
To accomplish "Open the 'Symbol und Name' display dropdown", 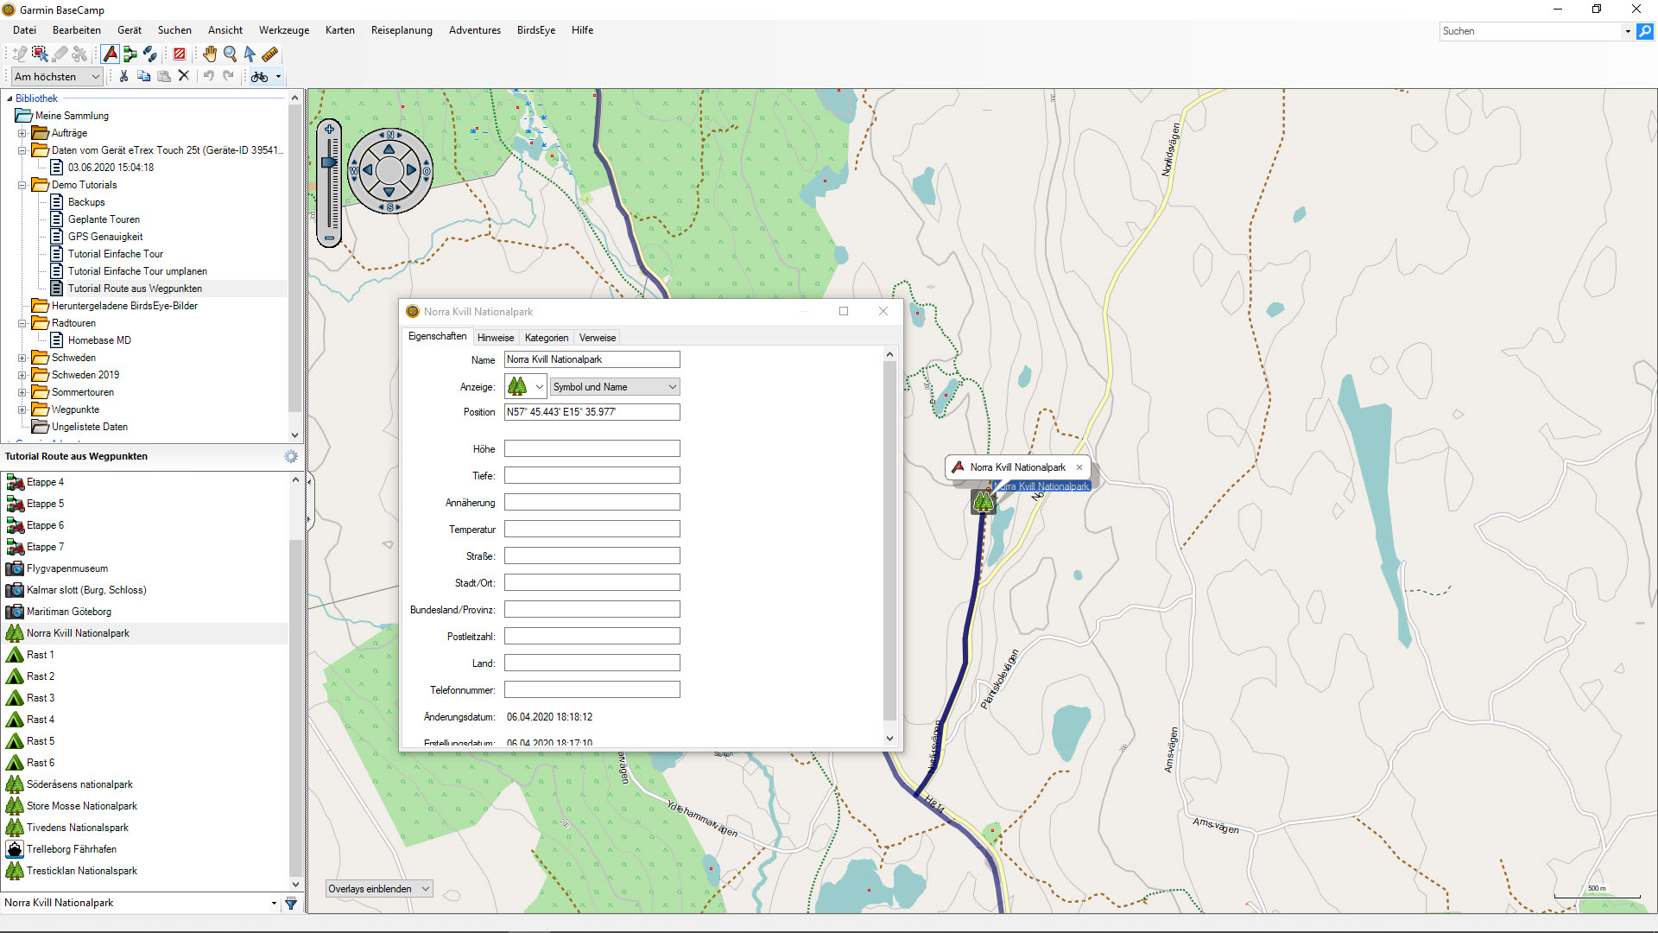I will pyautogui.click(x=615, y=387).
